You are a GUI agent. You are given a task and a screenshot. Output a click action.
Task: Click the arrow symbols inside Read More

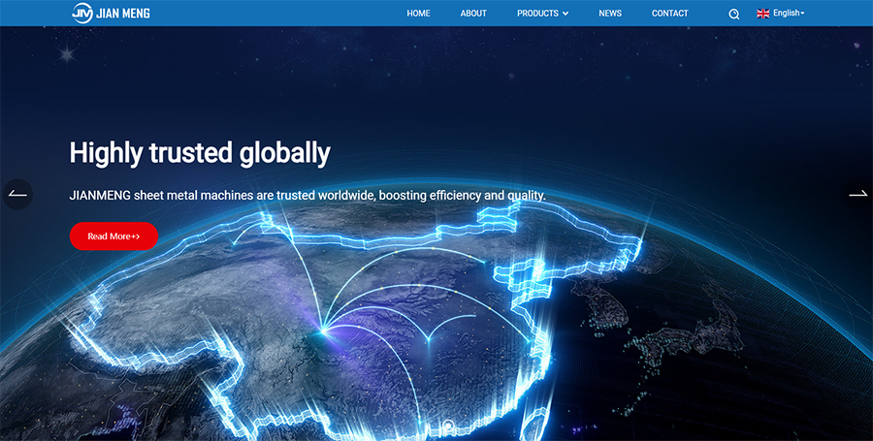point(136,236)
